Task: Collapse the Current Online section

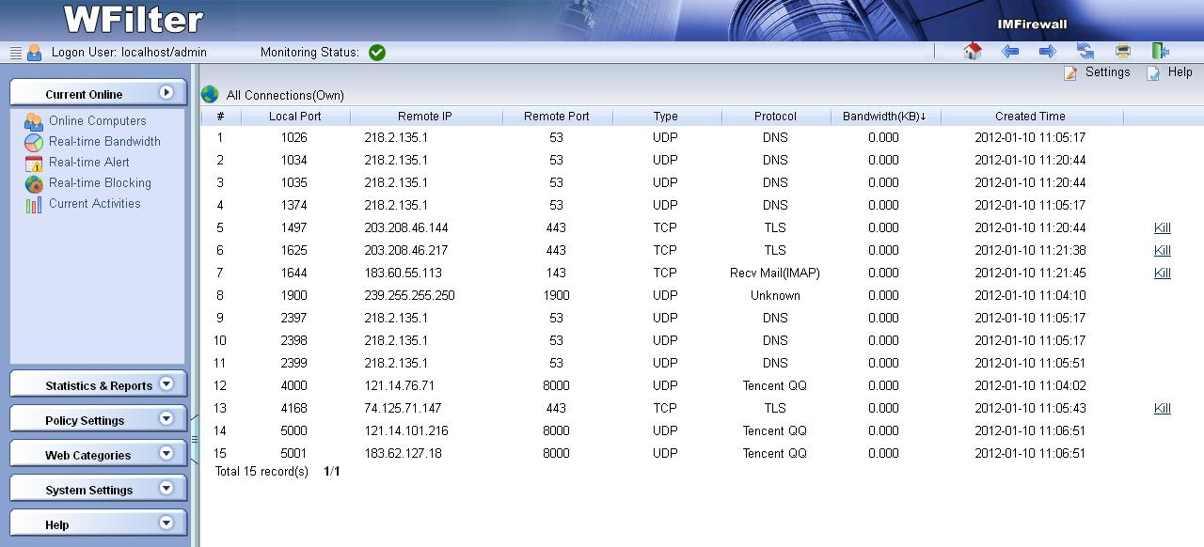Action: point(166,93)
